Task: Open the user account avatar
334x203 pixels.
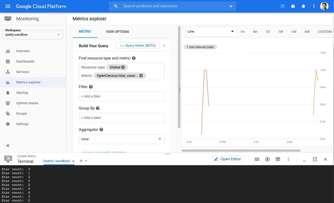Action: coord(324,6)
